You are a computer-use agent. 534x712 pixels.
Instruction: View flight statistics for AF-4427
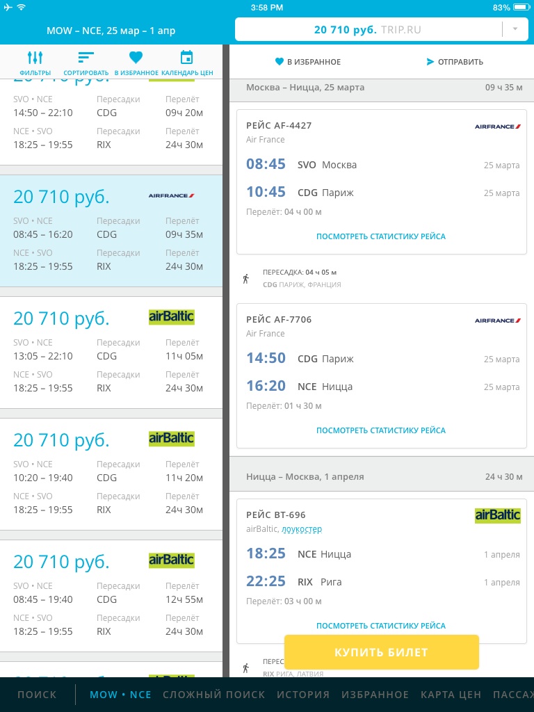coord(381,236)
